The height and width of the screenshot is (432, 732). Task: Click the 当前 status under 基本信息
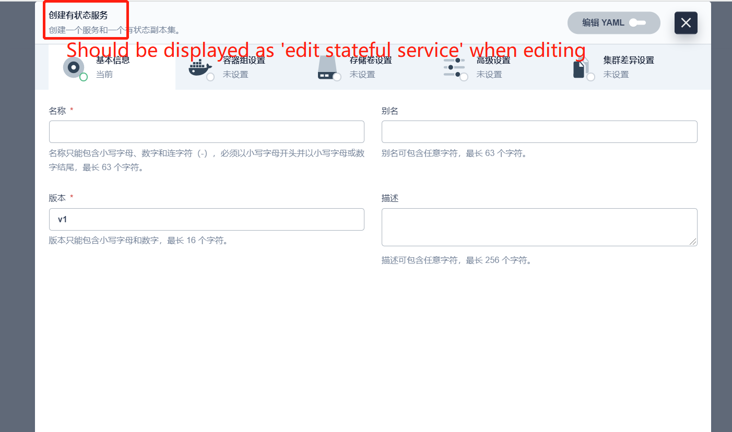(x=104, y=75)
